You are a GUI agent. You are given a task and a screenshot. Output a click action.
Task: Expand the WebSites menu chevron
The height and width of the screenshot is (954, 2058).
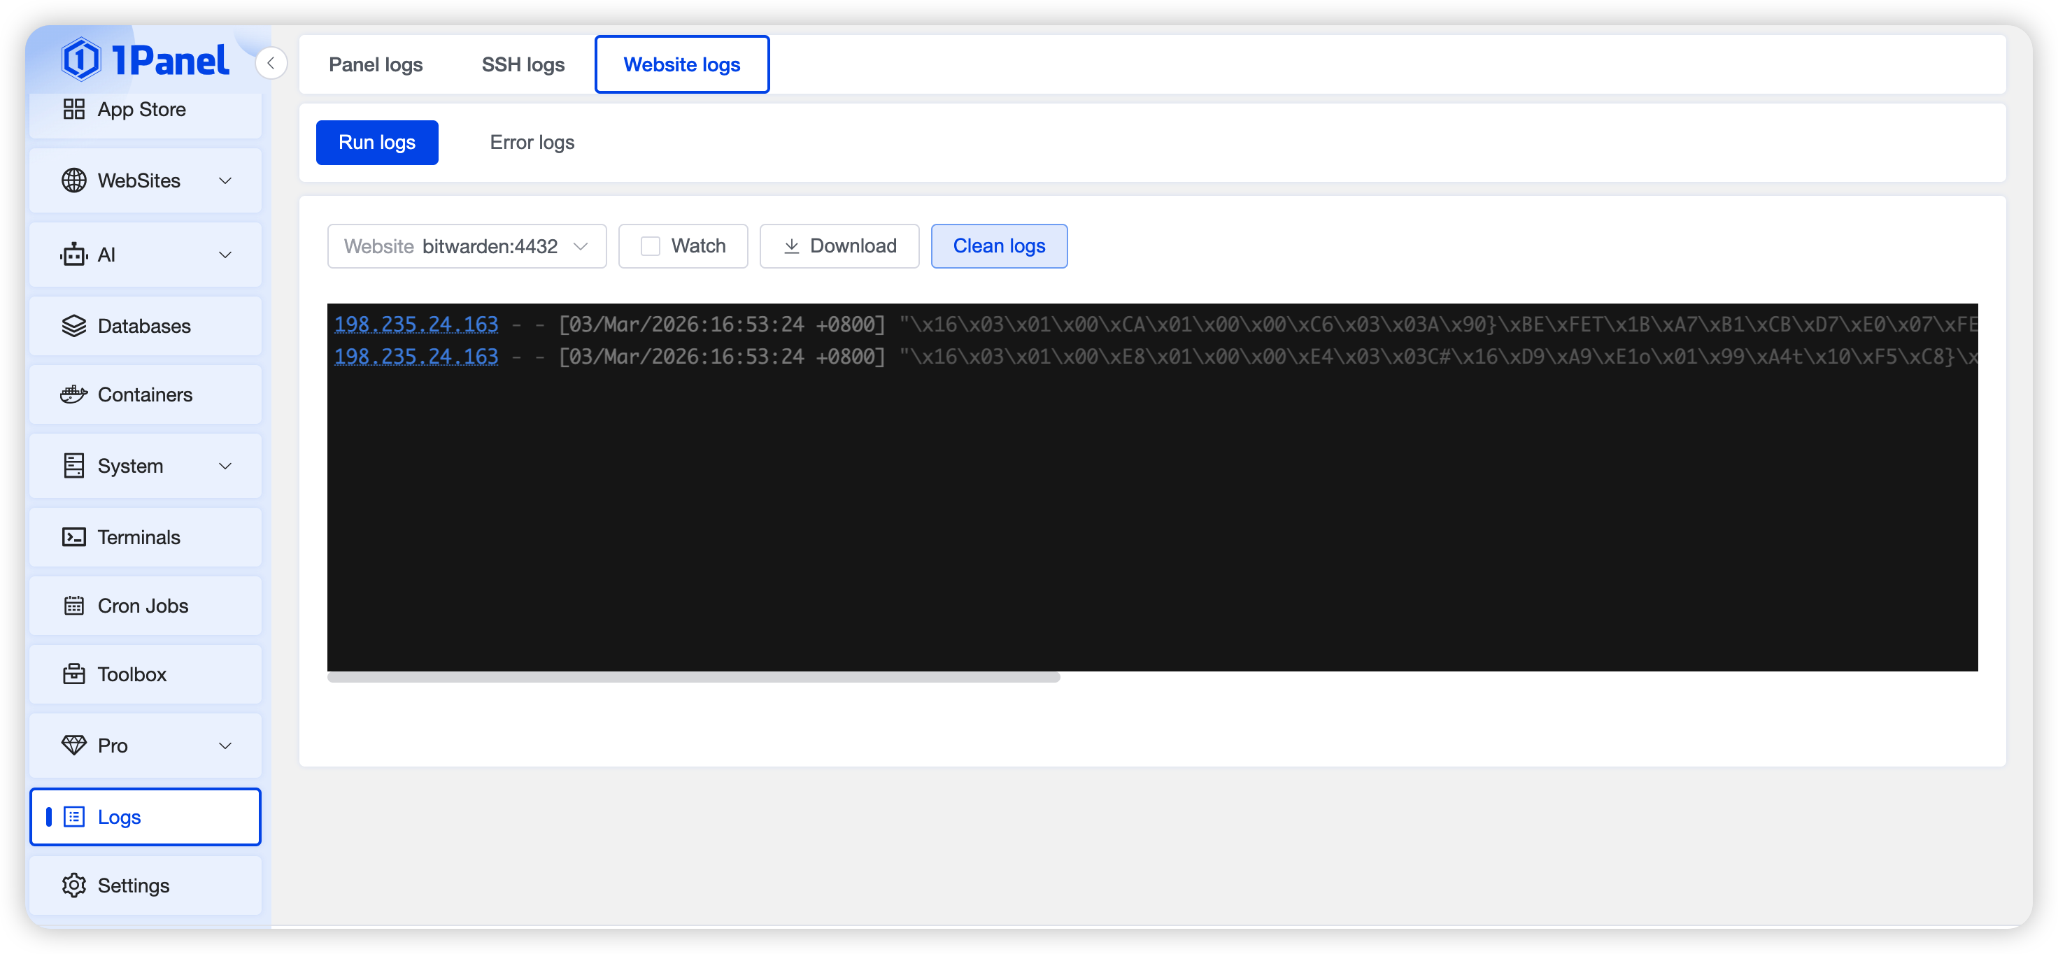pyautogui.click(x=225, y=180)
